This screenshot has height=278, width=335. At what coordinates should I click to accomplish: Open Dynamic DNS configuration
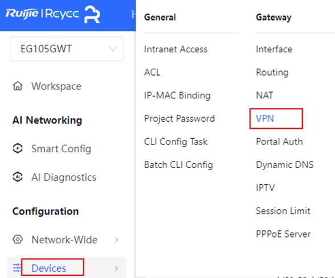pyautogui.click(x=285, y=165)
